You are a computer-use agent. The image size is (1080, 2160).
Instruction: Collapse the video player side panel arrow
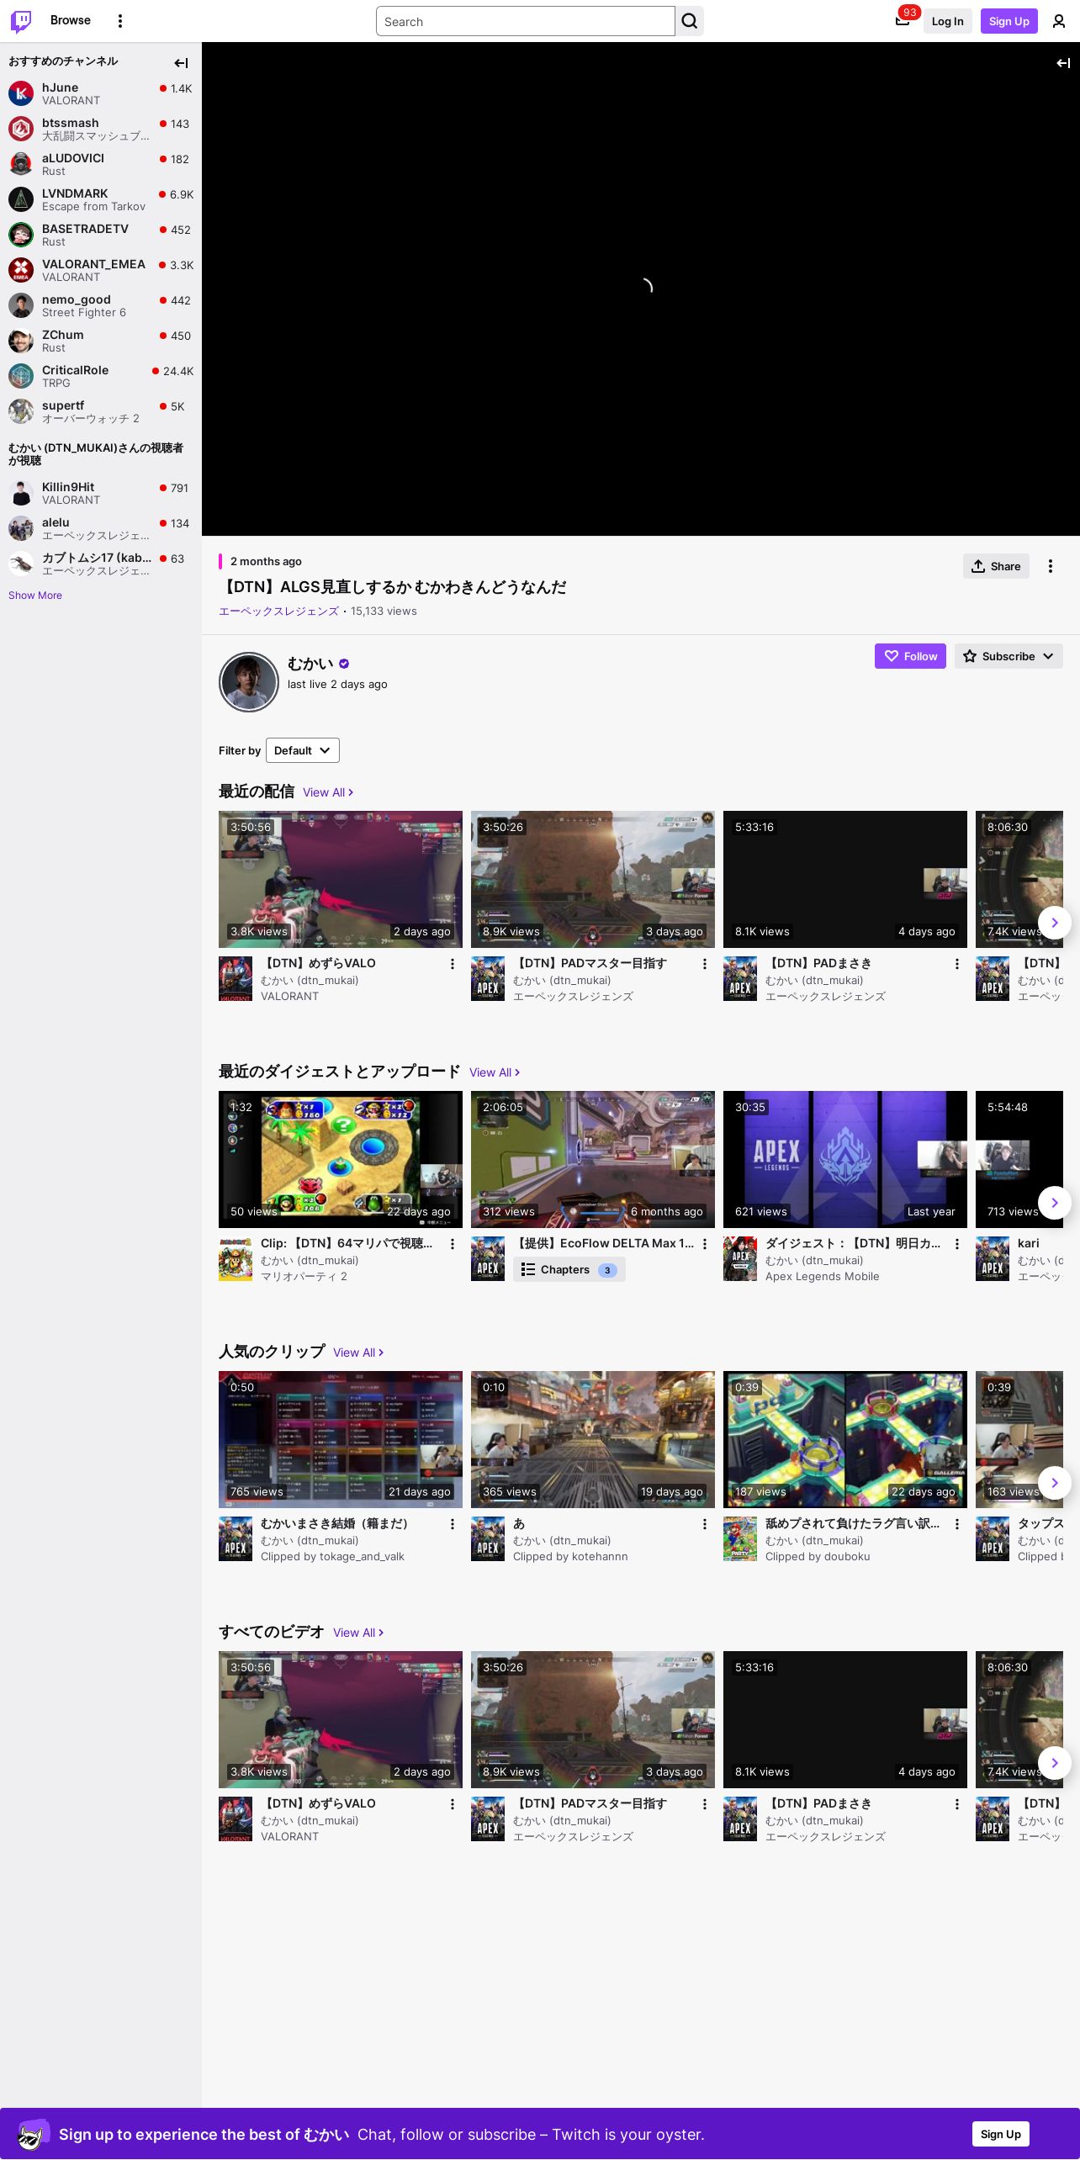pyautogui.click(x=1063, y=63)
